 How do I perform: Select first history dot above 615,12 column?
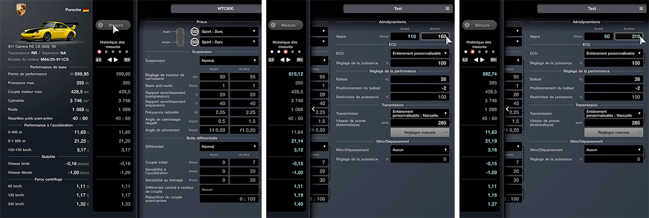[272, 52]
